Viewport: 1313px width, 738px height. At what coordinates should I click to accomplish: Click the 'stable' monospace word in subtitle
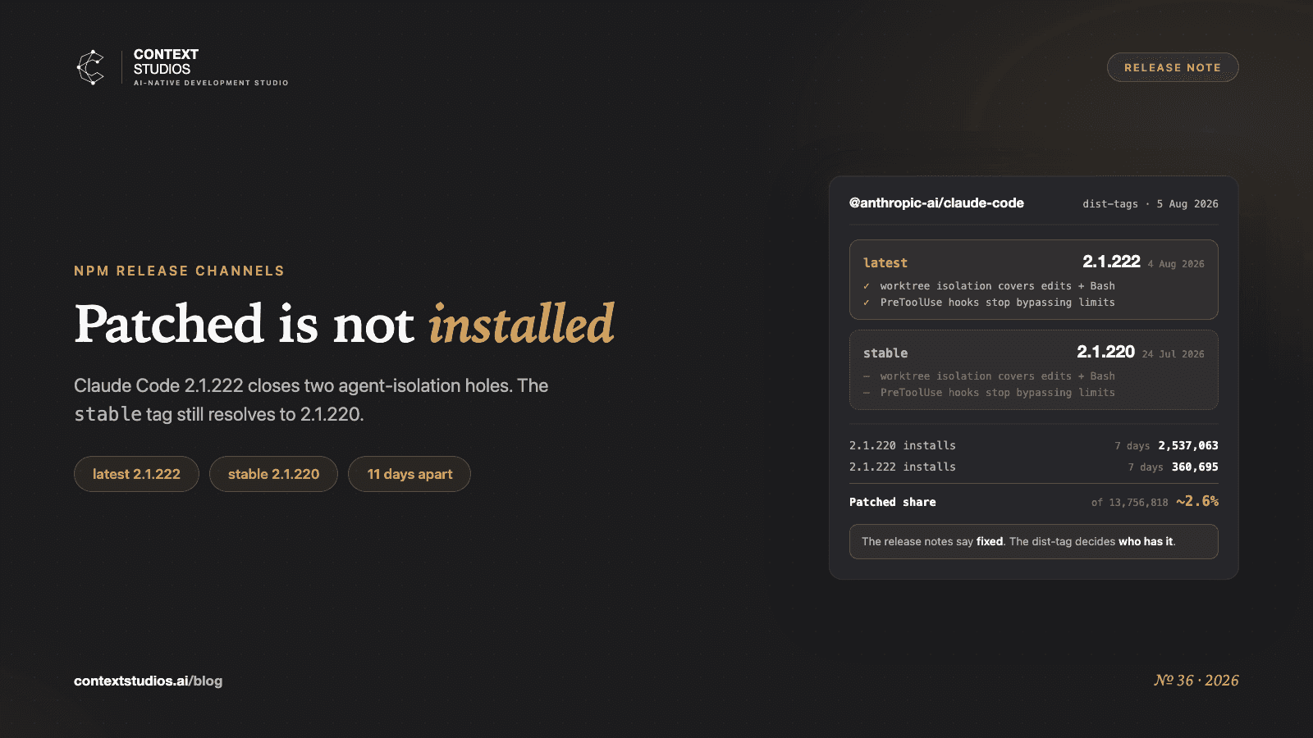pyautogui.click(x=108, y=414)
